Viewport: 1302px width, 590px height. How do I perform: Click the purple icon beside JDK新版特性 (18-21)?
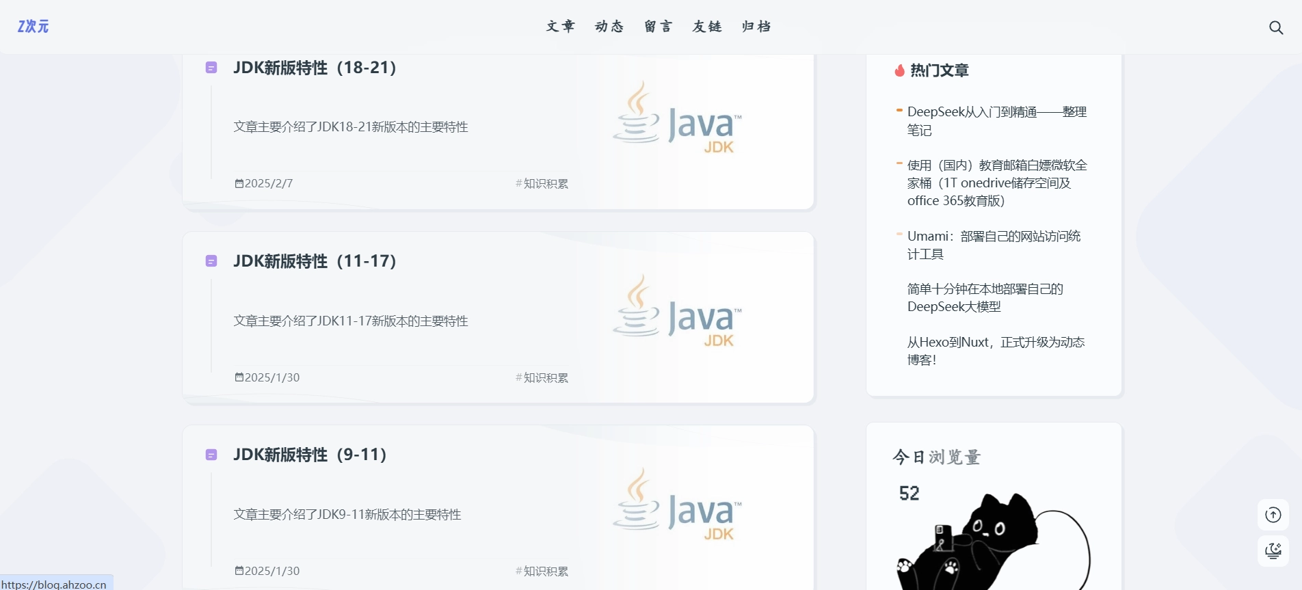pyautogui.click(x=211, y=68)
